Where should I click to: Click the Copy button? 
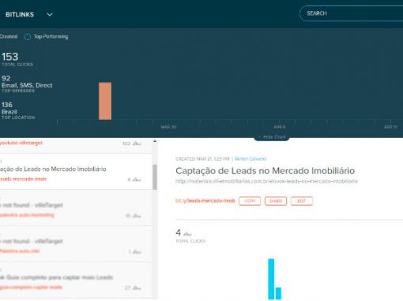[250, 201]
